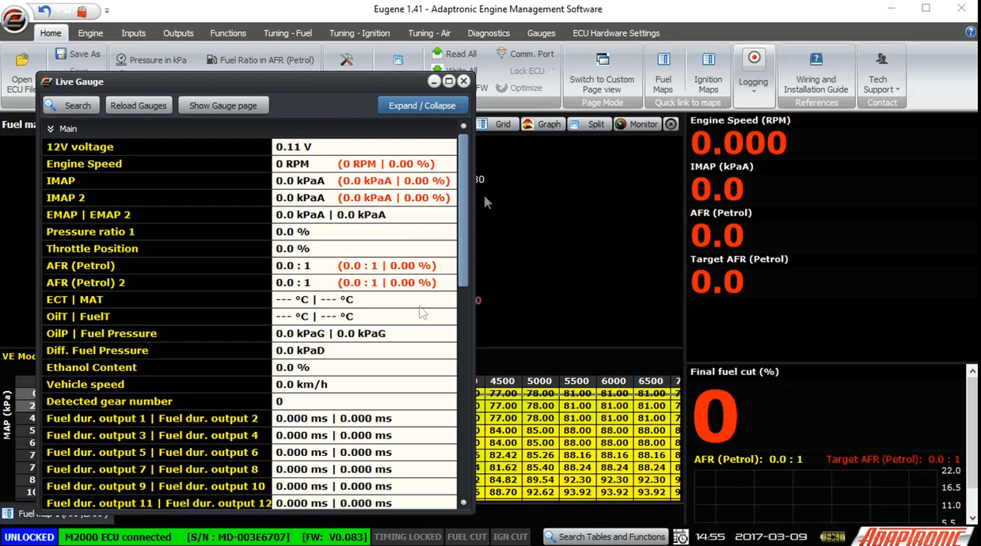Start Logging with the record button
This screenshot has height=546, width=981.
click(753, 59)
